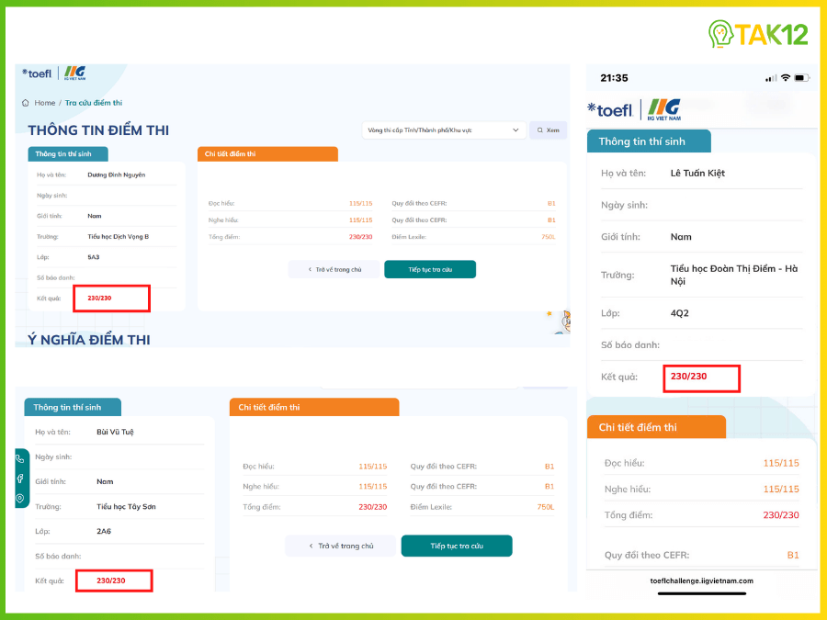Select the lower-left Chi tiết điểm thi tab

(x=314, y=407)
